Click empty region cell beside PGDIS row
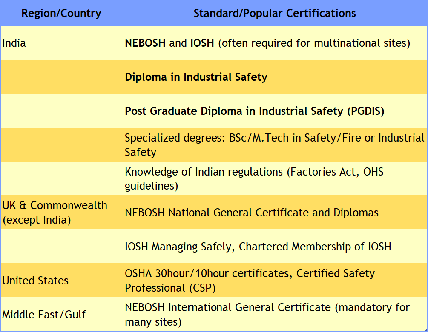 (61, 111)
